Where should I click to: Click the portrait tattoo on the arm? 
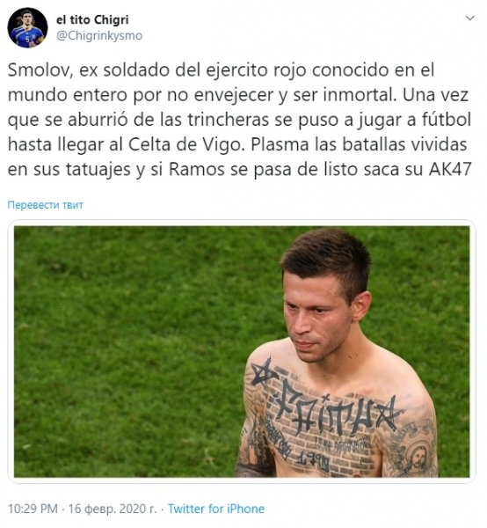[416, 459]
